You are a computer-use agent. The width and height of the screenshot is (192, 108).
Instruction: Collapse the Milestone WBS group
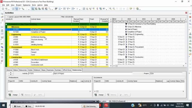[x=8, y=27]
